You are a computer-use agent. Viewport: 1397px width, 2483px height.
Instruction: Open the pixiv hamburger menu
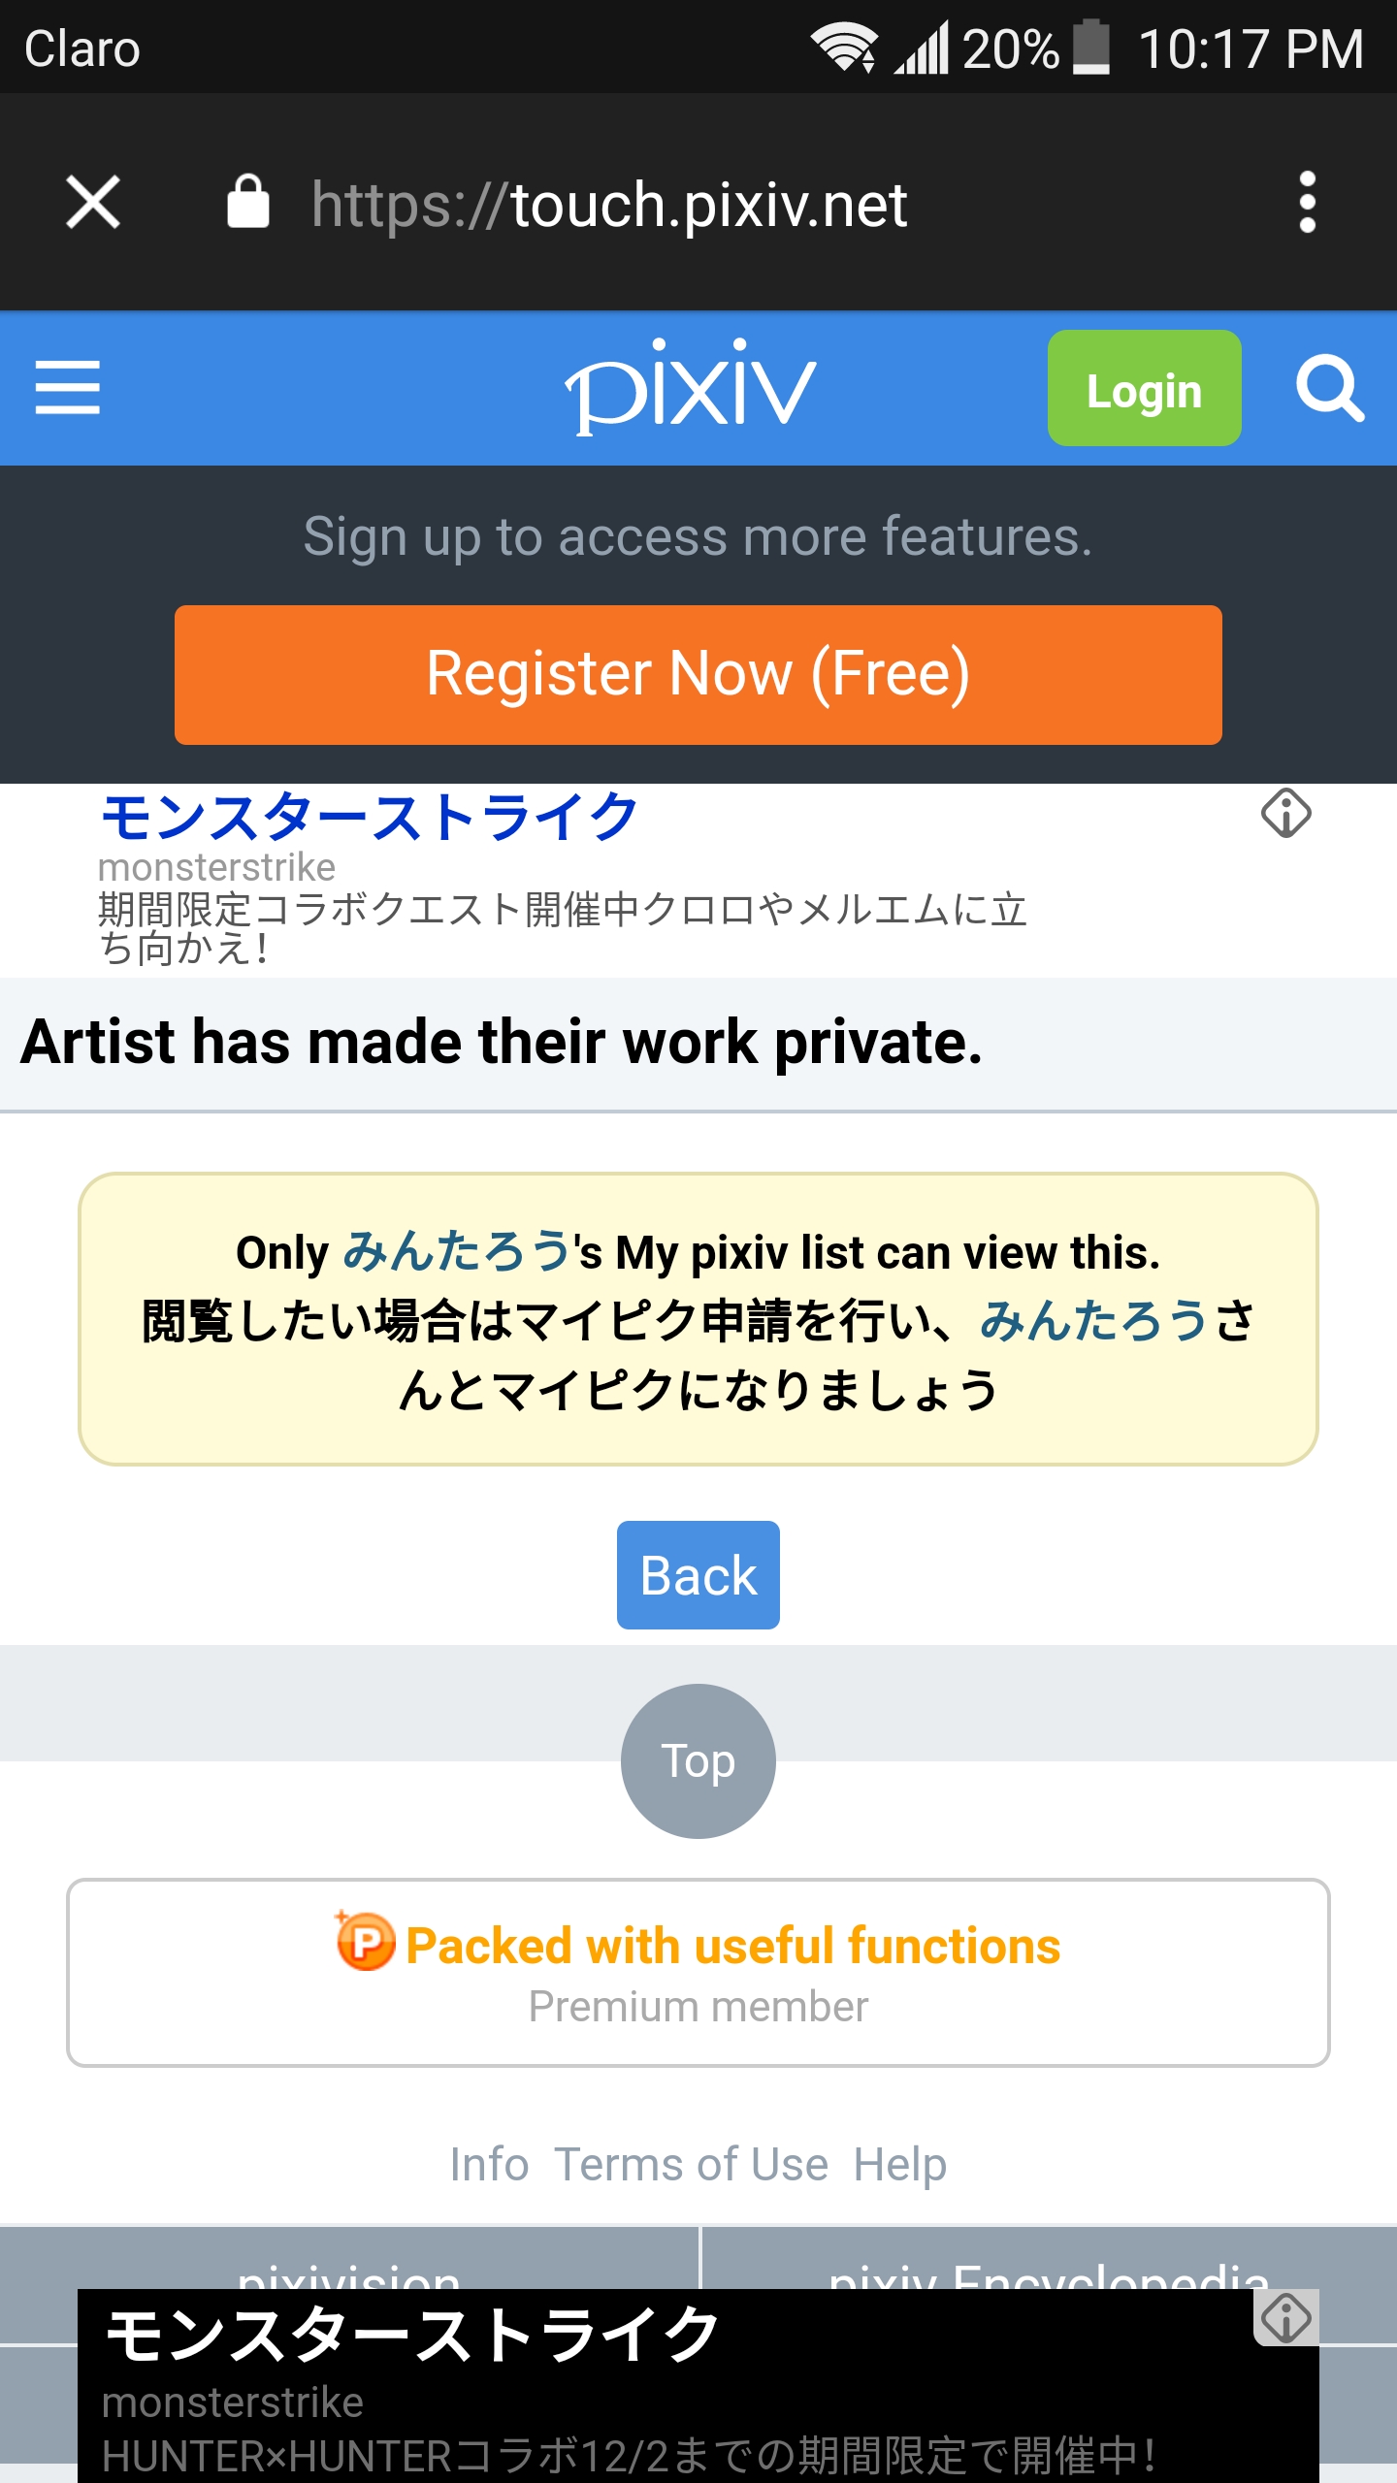(x=67, y=387)
